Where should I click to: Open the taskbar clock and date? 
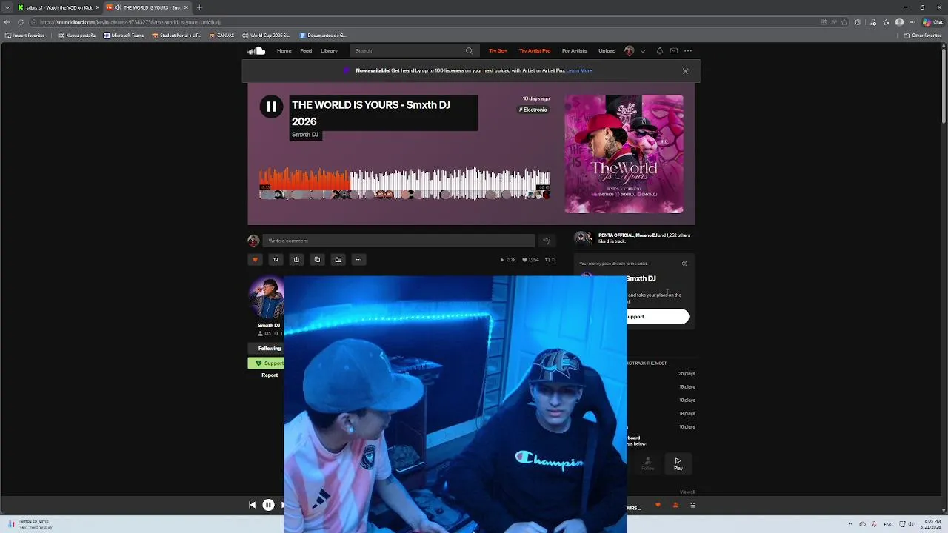932,524
